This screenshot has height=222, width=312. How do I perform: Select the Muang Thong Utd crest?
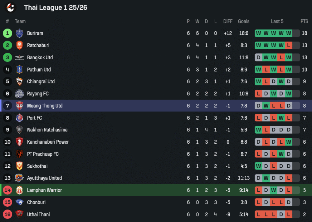[19, 106]
